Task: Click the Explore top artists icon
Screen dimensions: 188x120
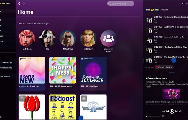Action: pyautogui.click(x=109, y=38)
